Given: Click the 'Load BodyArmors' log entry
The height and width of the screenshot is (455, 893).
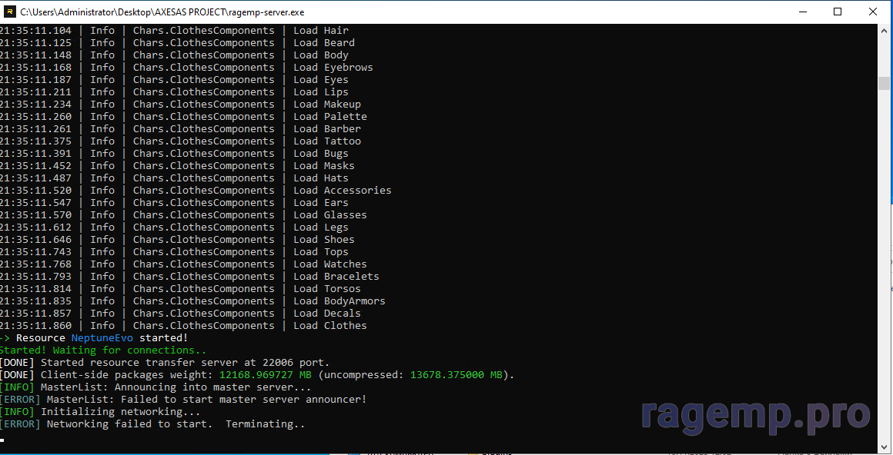Looking at the screenshot, I should [339, 301].
